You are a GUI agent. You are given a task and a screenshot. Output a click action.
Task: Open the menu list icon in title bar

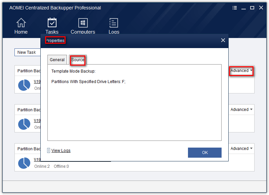(235, 8)
